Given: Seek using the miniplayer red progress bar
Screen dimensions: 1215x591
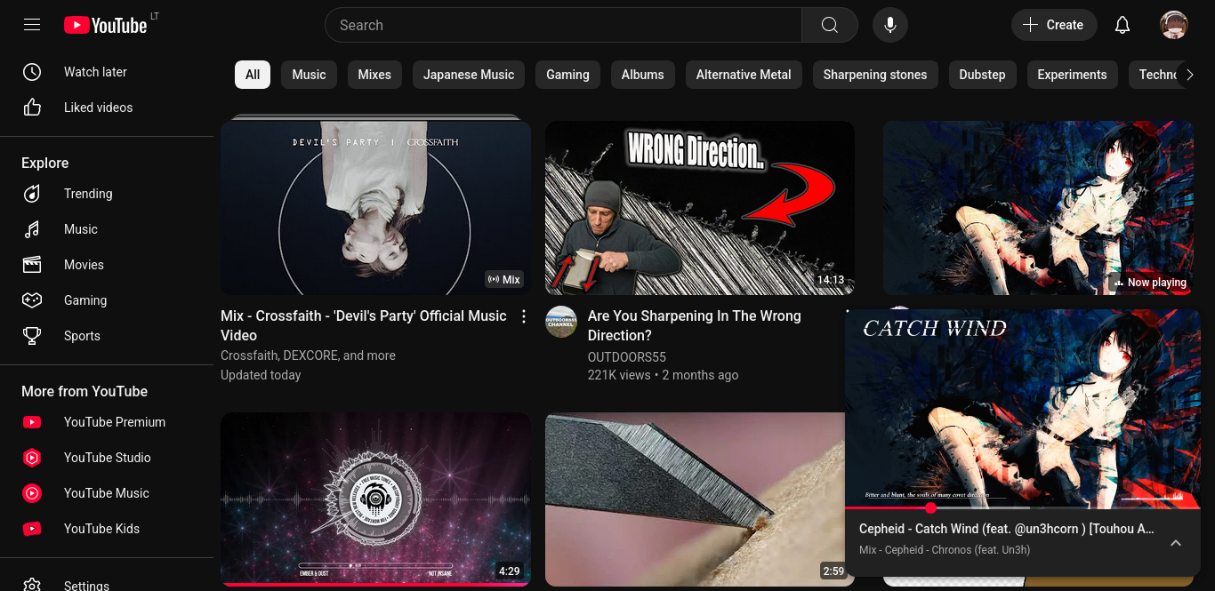Looking at the screenshot, I should (x=1023, y=508).
